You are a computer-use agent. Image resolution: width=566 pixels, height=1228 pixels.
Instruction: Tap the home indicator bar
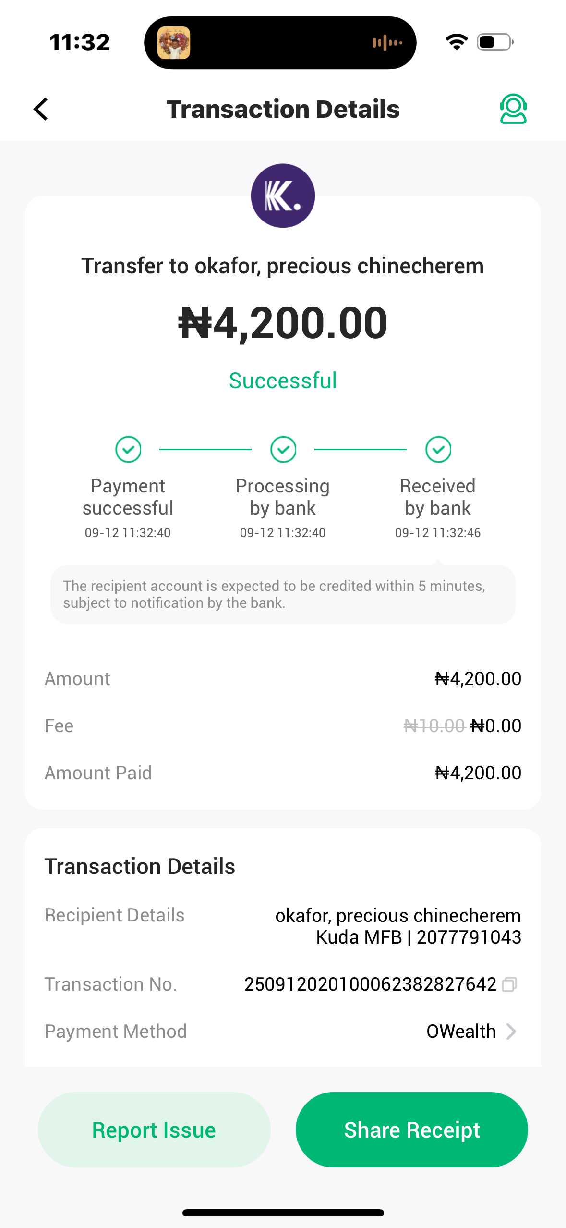(x=283, y=1213)
